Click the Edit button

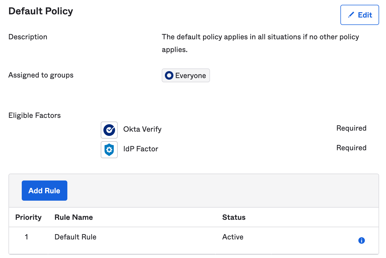(359, 15)
